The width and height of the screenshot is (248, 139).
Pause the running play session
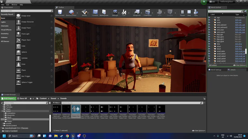pyautogui.click(x=182, y=12)
